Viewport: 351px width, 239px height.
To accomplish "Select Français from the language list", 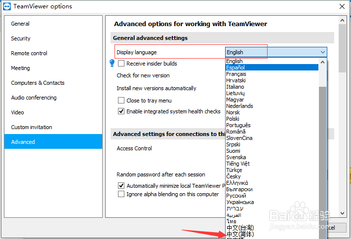I will click(272, 74).
